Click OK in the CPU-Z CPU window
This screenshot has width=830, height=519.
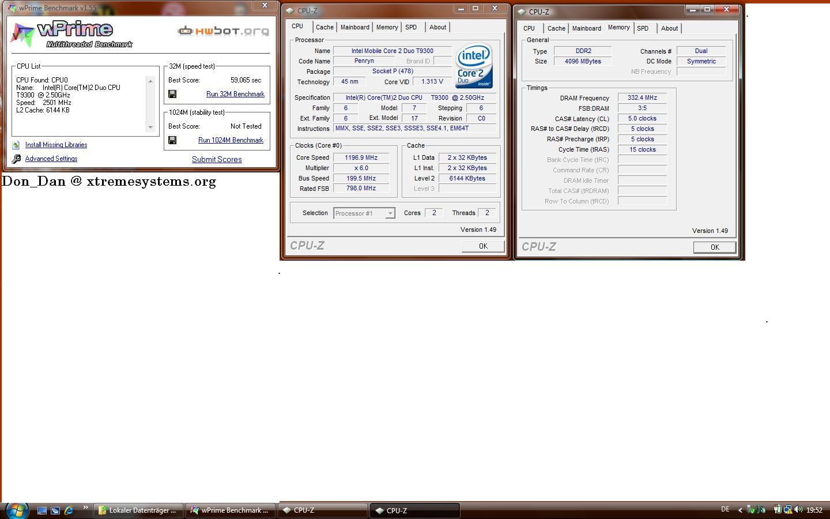click(483, 246)
